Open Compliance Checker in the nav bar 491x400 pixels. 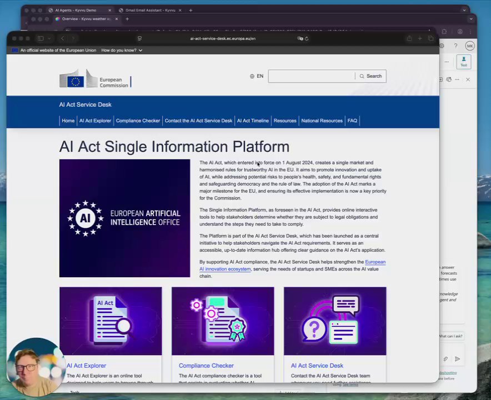click(138, 121)
